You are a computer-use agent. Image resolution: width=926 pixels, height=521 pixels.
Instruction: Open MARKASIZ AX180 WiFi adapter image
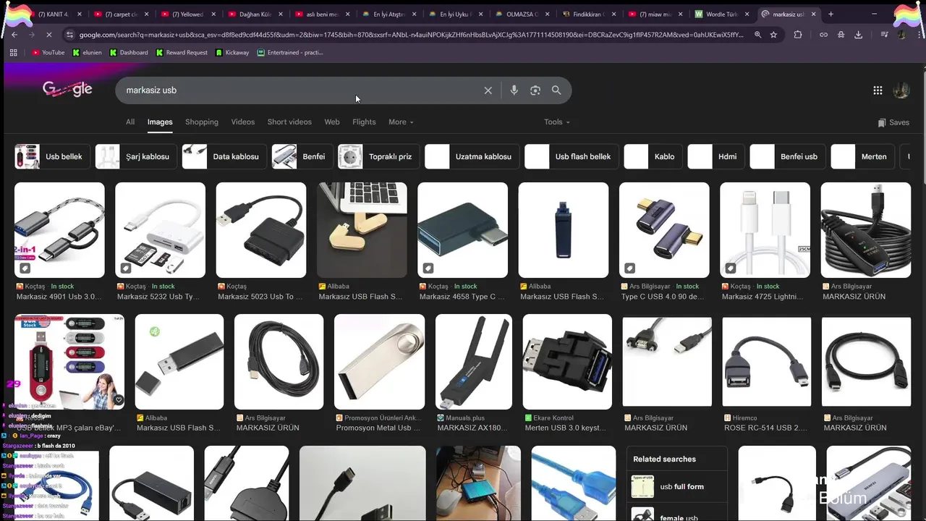point(473,362)
